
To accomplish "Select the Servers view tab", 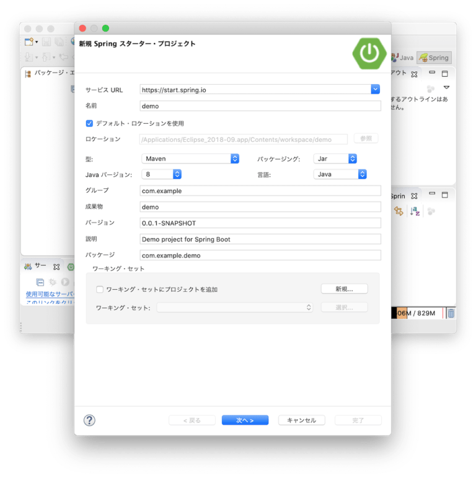I will pyautogui.click(x=36, y=266).
